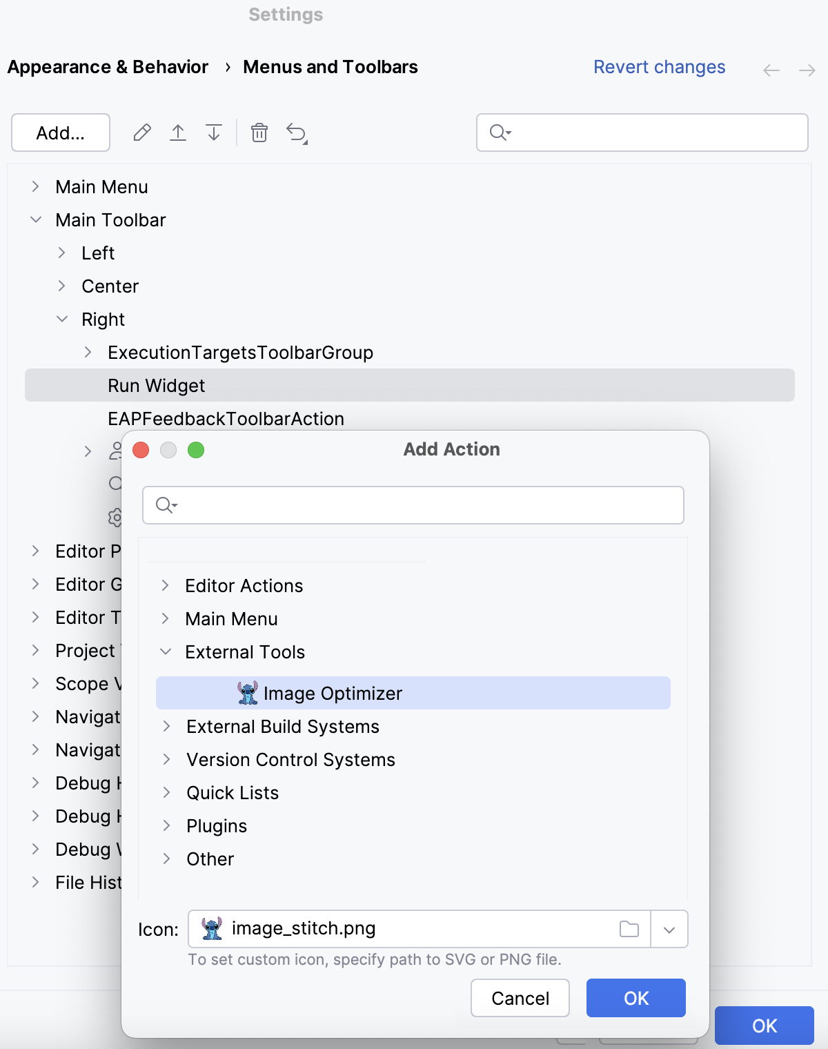Screen dimensions: 828x1049
Task: Open folder browser icon in Icon field
Action: point(629,929)
